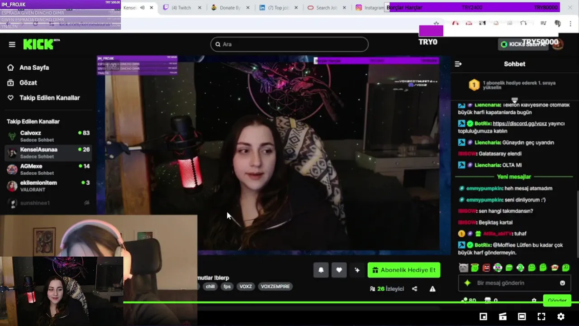Focus the Ara search field

point(289,44)
